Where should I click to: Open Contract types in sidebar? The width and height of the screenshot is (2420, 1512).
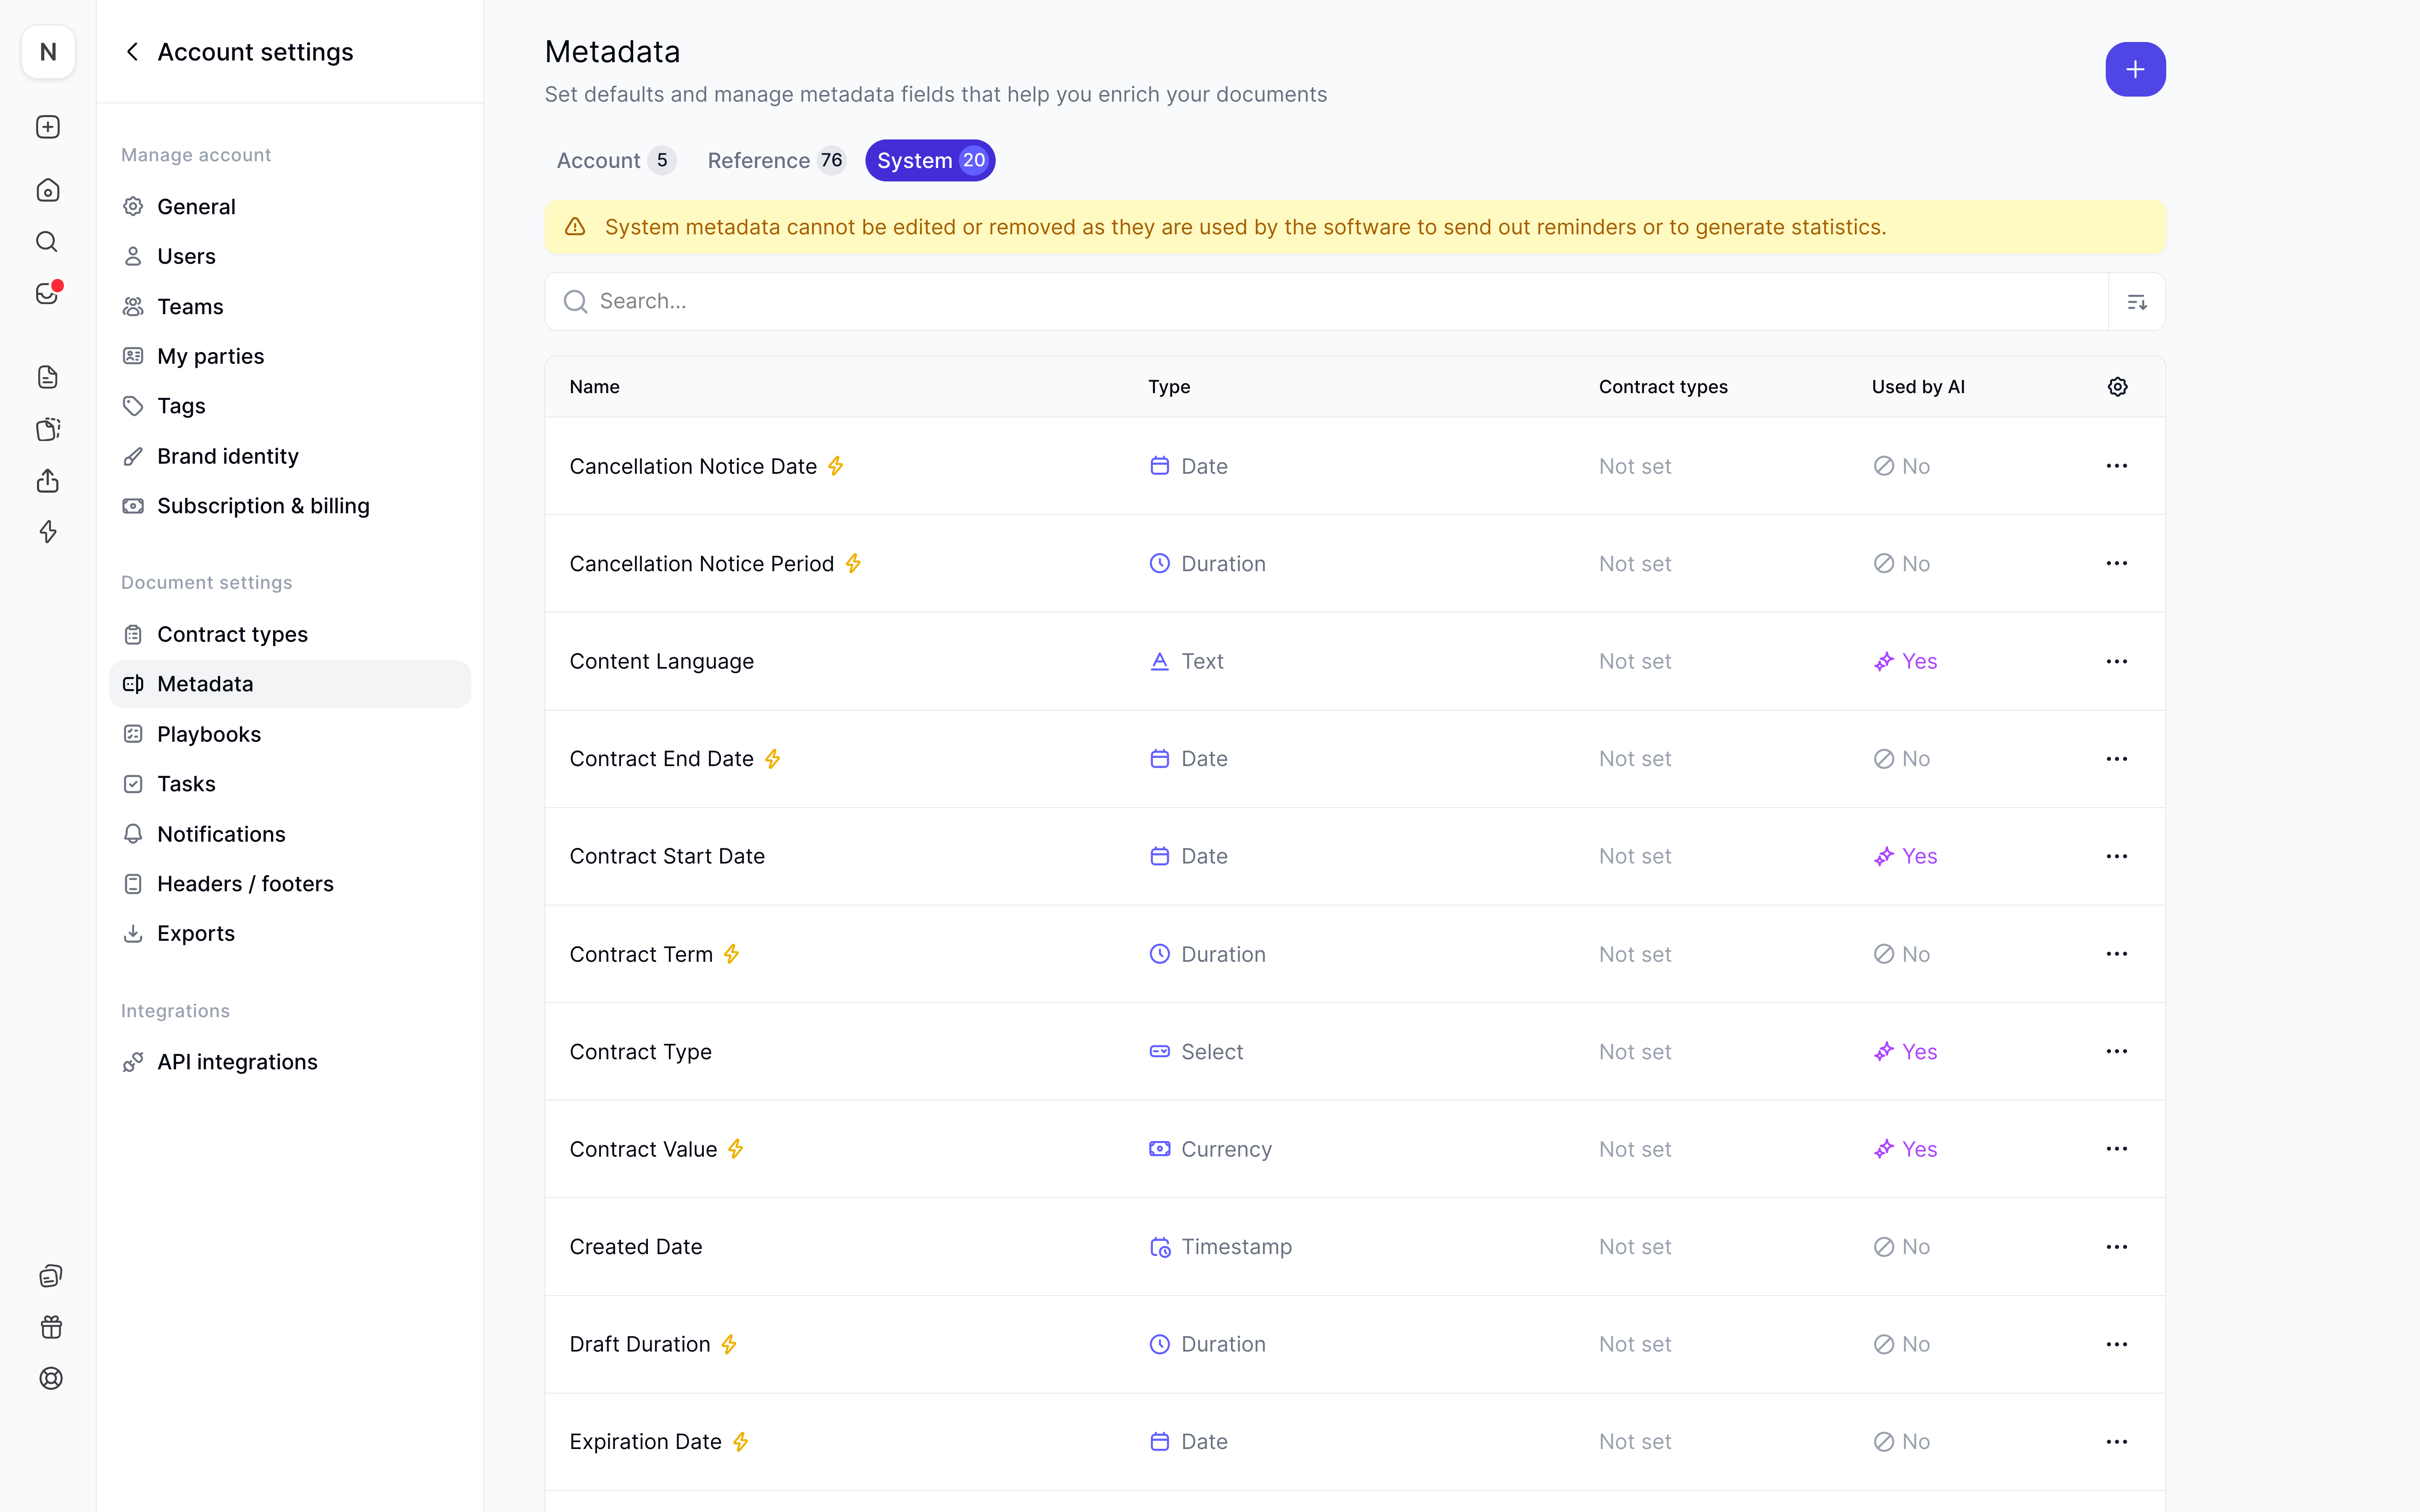(x=232, y=634)
